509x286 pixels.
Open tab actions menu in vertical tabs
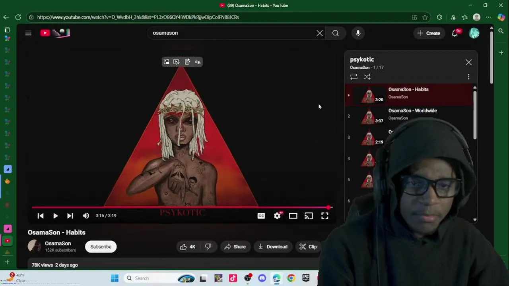[7, 30]
